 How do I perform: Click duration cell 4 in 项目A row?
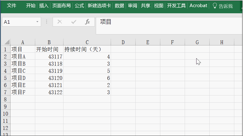tap(87, 56)
